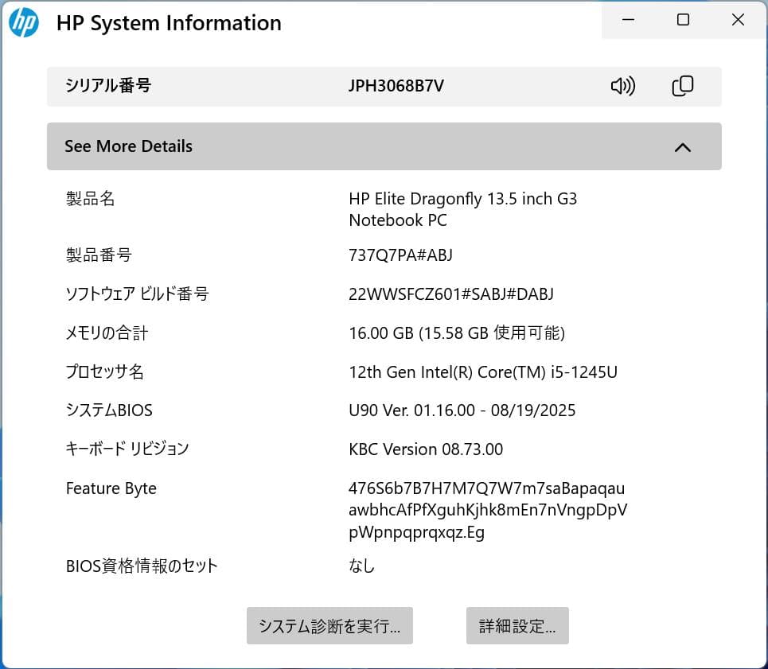Viewport: 768px width, 669px height.
Task: Copy the serial number using the copy icon
Action: pyautogui.click(x=682, y=85)
